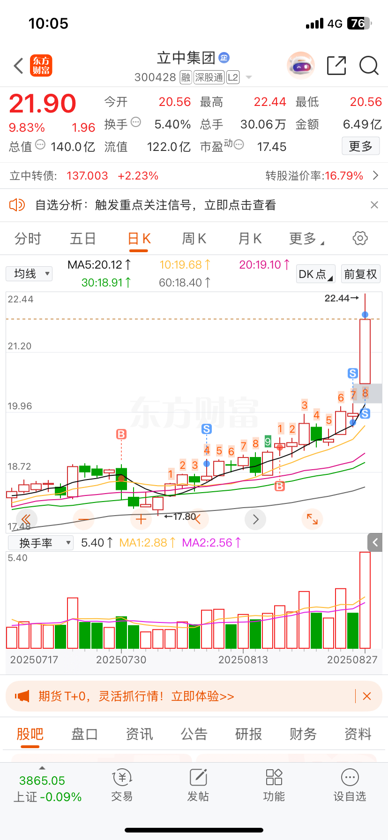388x840 pixels.
Task: Go back using the left arrow
Action: 19,66
